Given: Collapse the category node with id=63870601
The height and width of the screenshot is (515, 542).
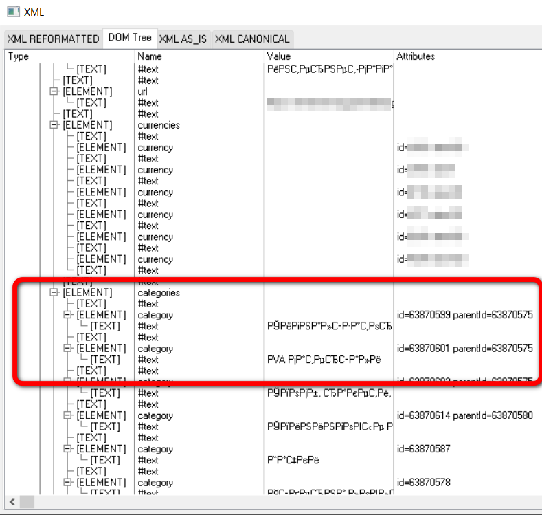Looking at the screenshot, I should tap(67, 349).
